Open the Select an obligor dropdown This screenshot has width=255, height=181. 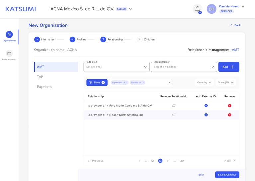(184, 67)
